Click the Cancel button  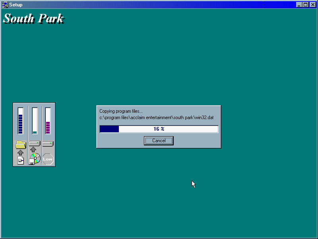pos(159,141)
